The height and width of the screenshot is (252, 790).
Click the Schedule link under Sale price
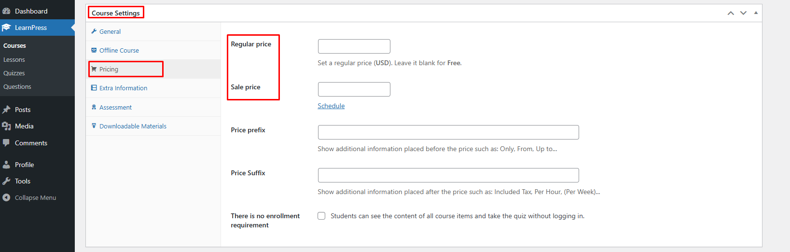331,106
